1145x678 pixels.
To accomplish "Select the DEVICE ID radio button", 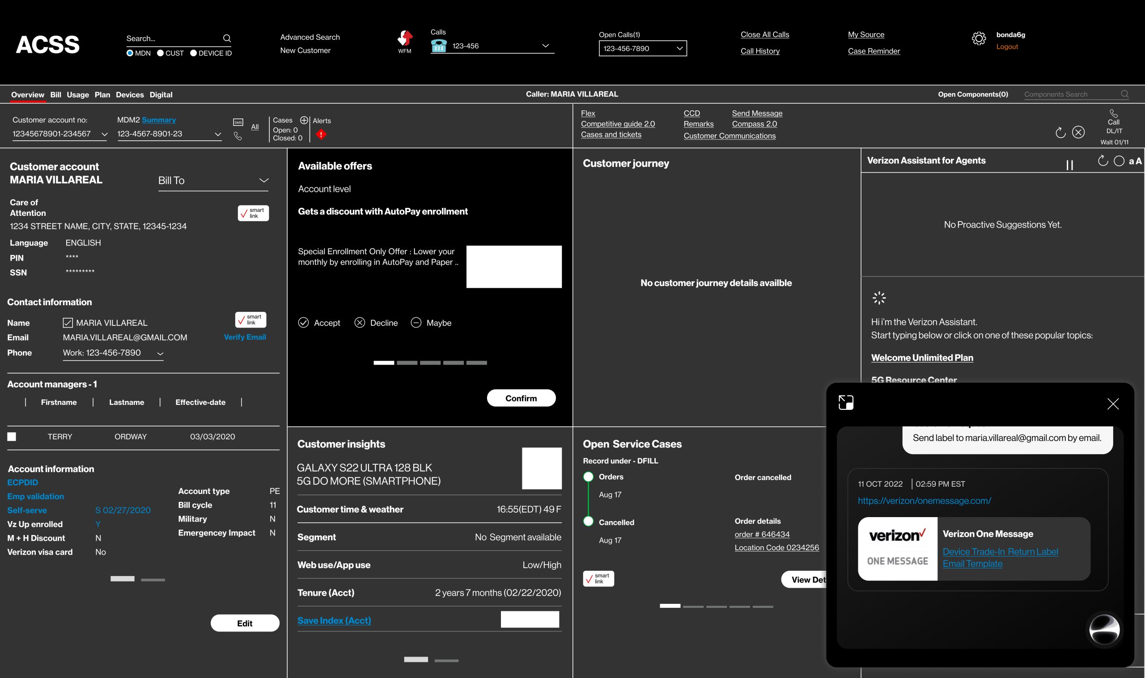I will pos(193,53).
